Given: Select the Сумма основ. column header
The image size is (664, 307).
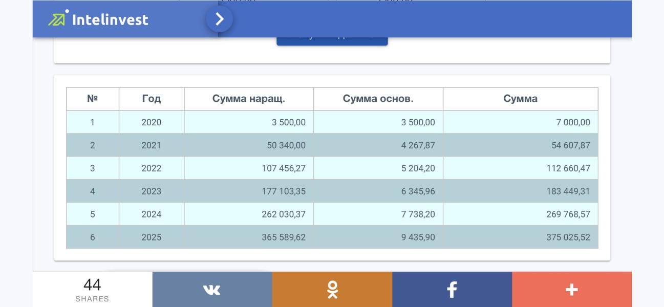Looking at the screenshot, I should click(378, 99).
